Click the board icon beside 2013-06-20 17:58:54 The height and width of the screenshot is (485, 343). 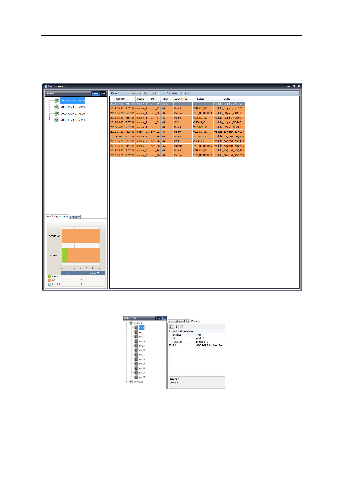click(57, 120)
